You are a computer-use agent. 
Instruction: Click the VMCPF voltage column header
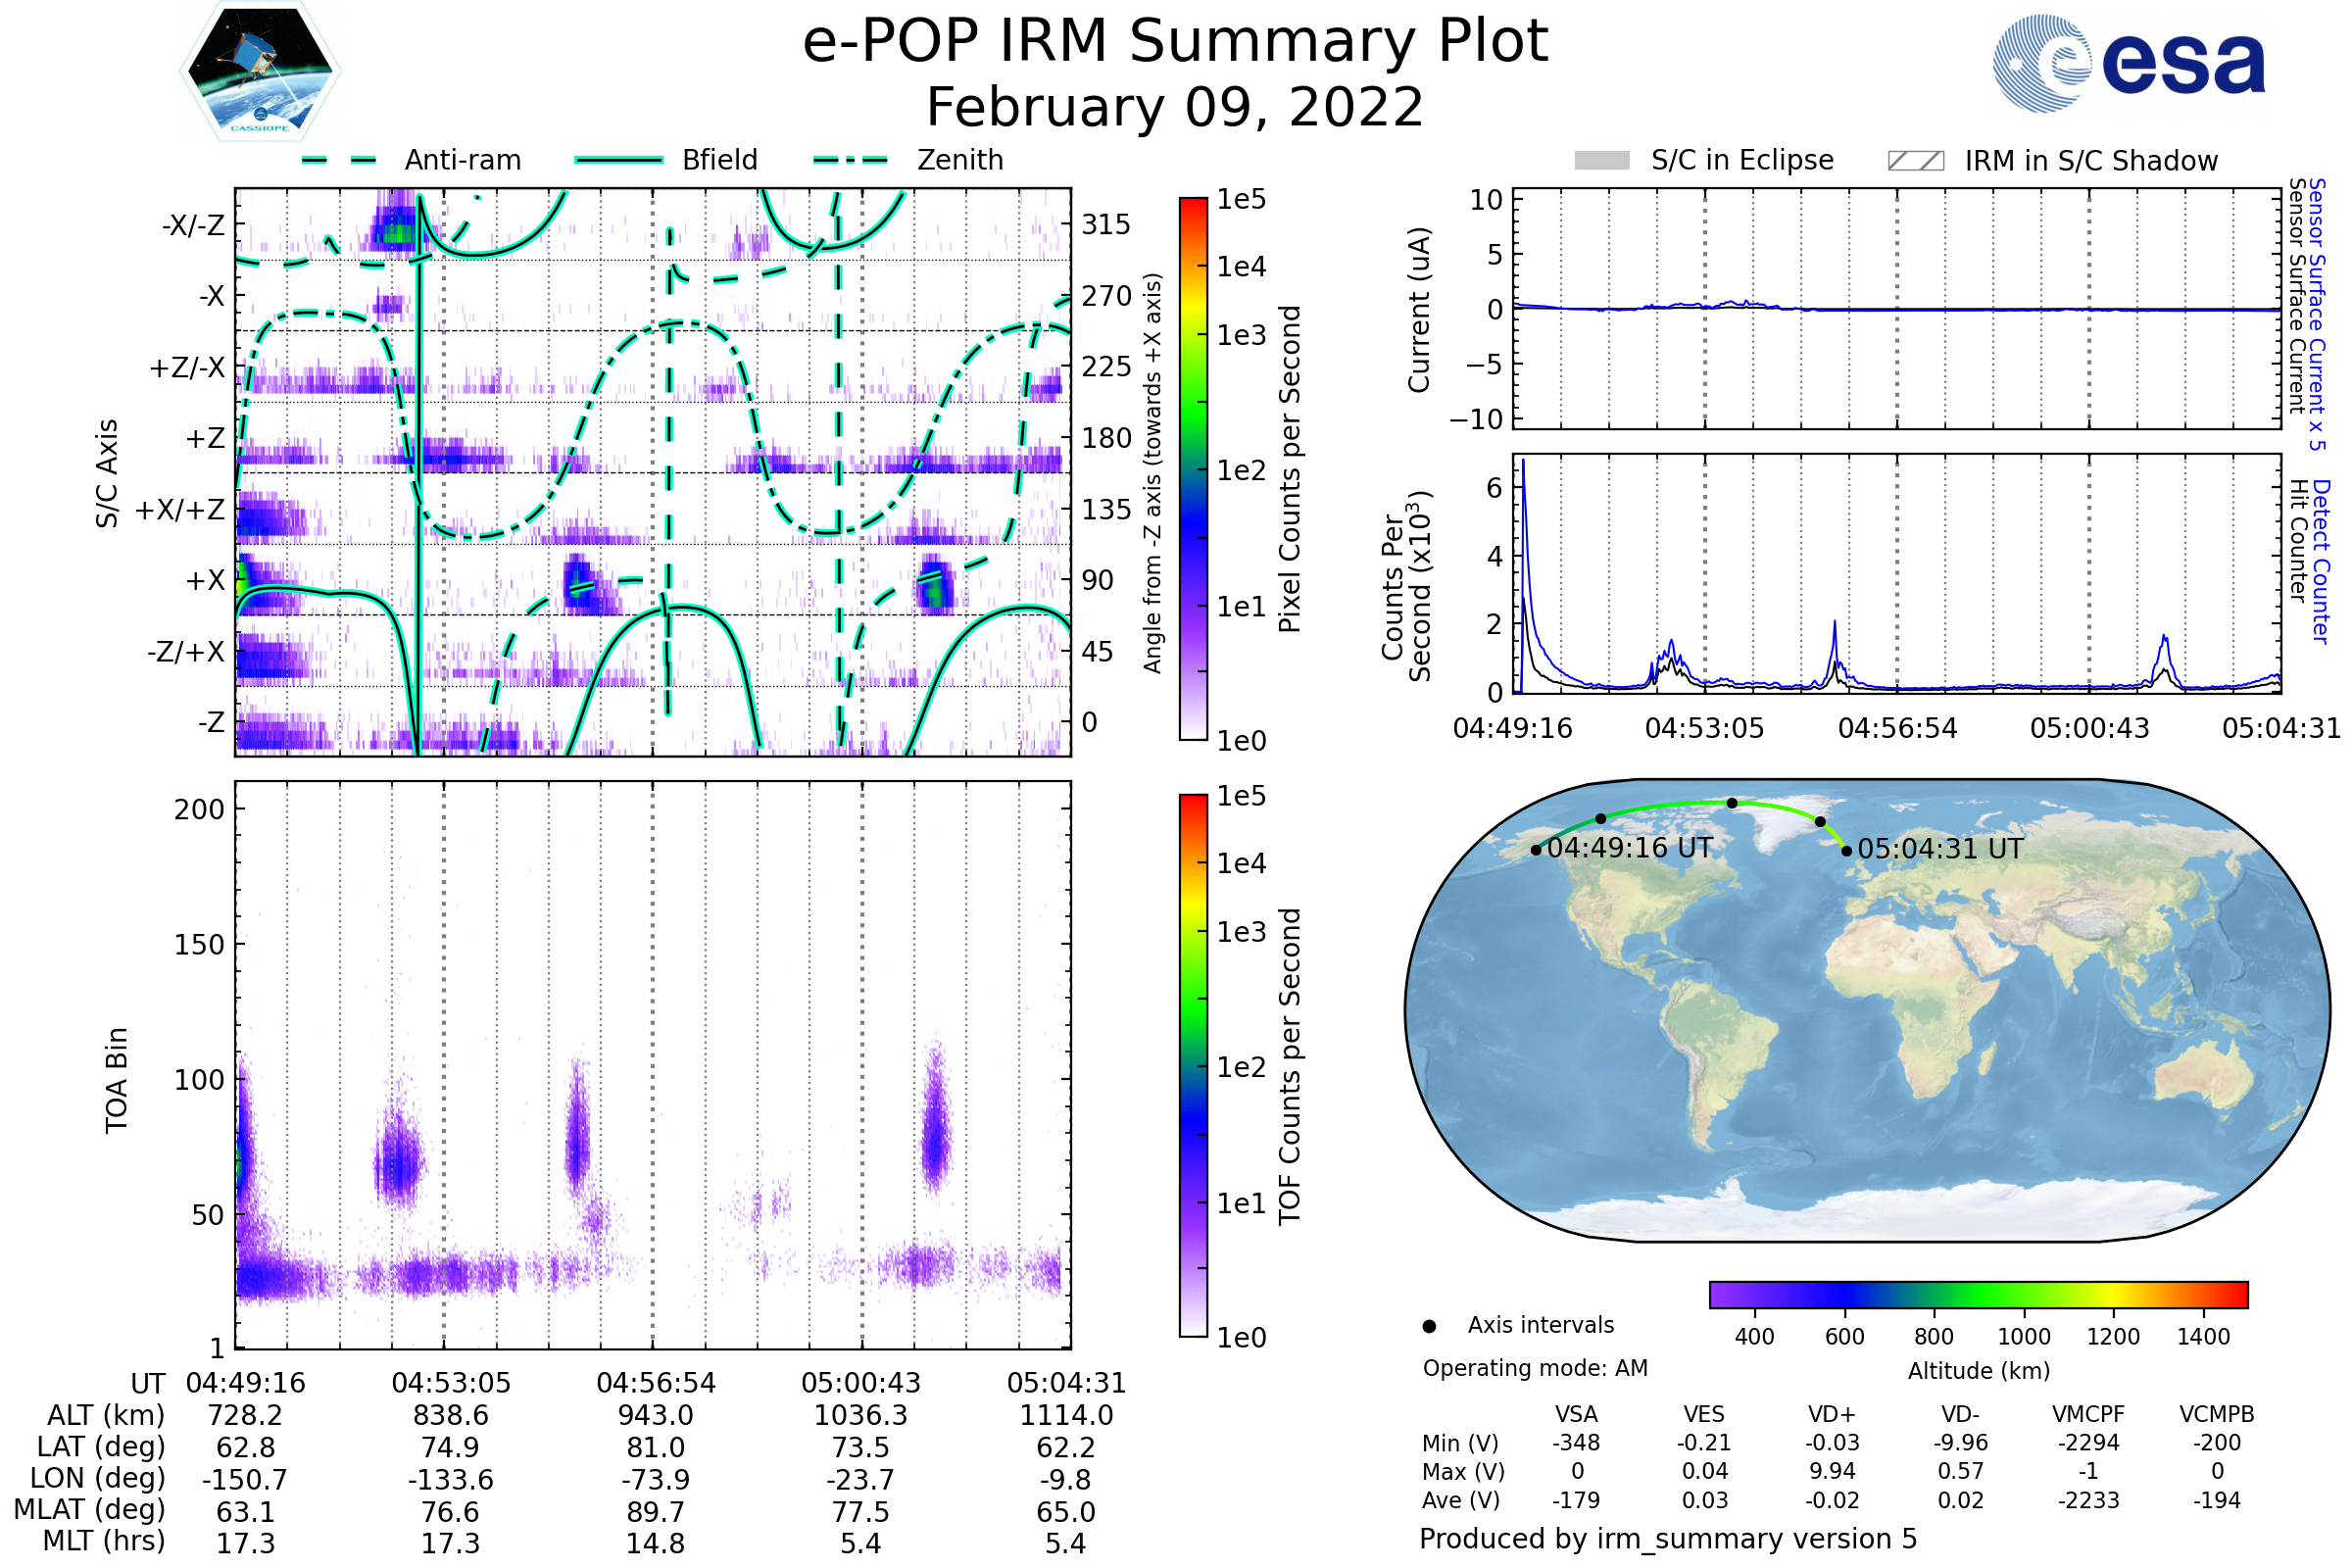[2088, 1414]
